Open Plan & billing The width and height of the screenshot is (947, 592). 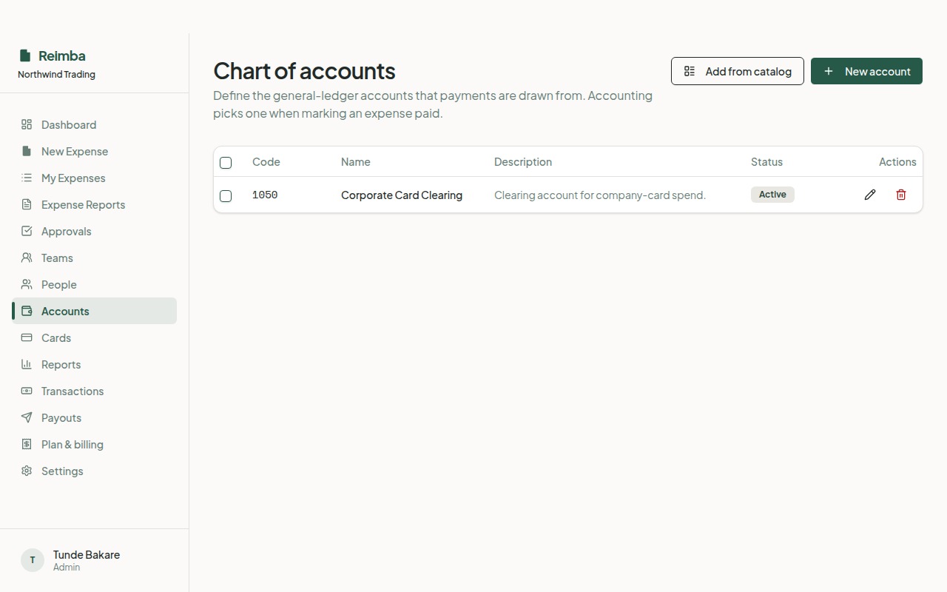(95, 444)
